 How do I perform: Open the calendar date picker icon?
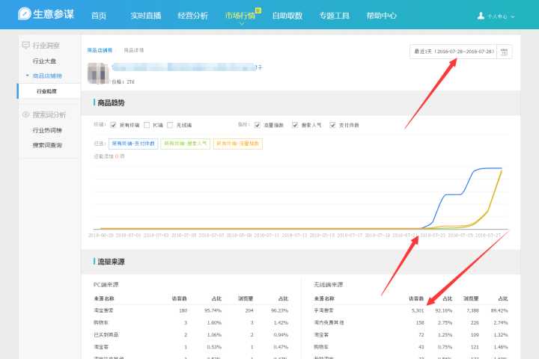click(504, 52)
